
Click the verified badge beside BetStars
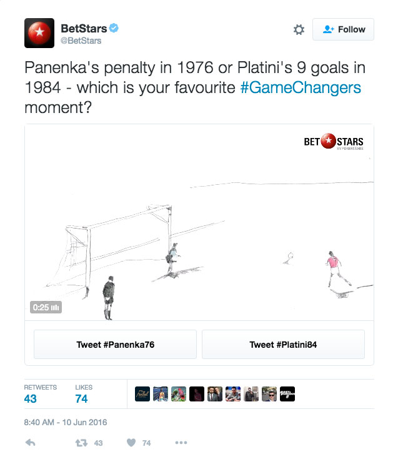[x=114, y=28]
